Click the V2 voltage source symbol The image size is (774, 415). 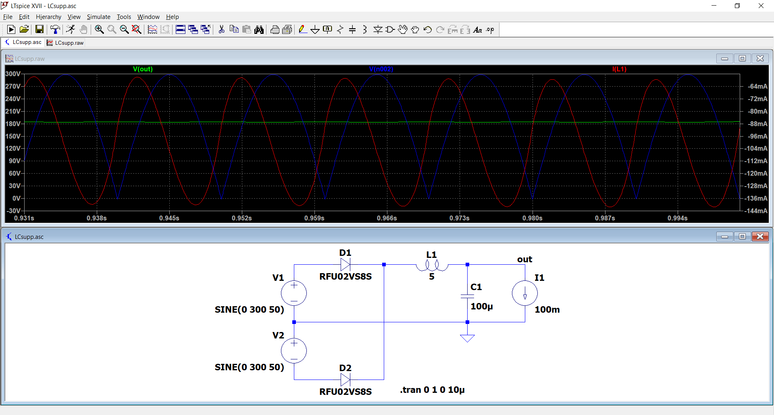pyautogui.click(x=294, y=351)
